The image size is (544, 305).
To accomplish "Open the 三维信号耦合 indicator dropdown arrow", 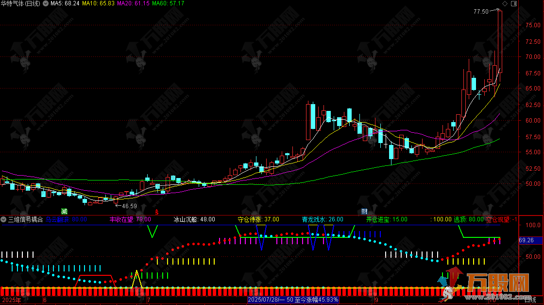I will (4, 219).
